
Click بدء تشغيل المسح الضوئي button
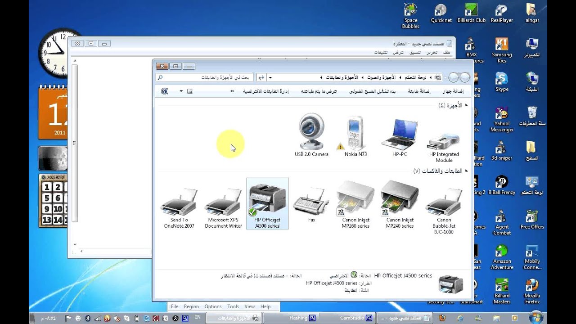coord(372,91)
